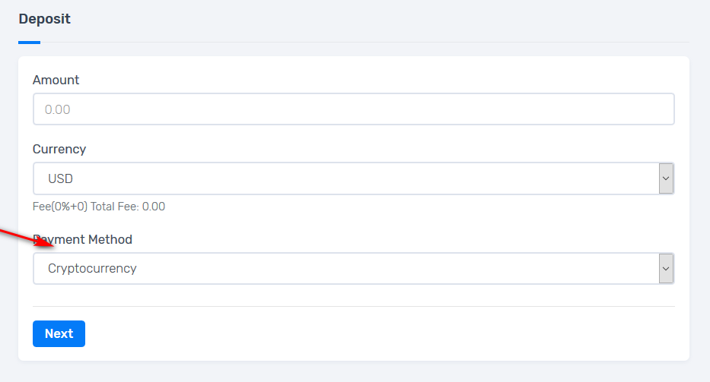Click the Deposit page heading
710x382 pixels.
pyautogui.click(x=44, y=19)
